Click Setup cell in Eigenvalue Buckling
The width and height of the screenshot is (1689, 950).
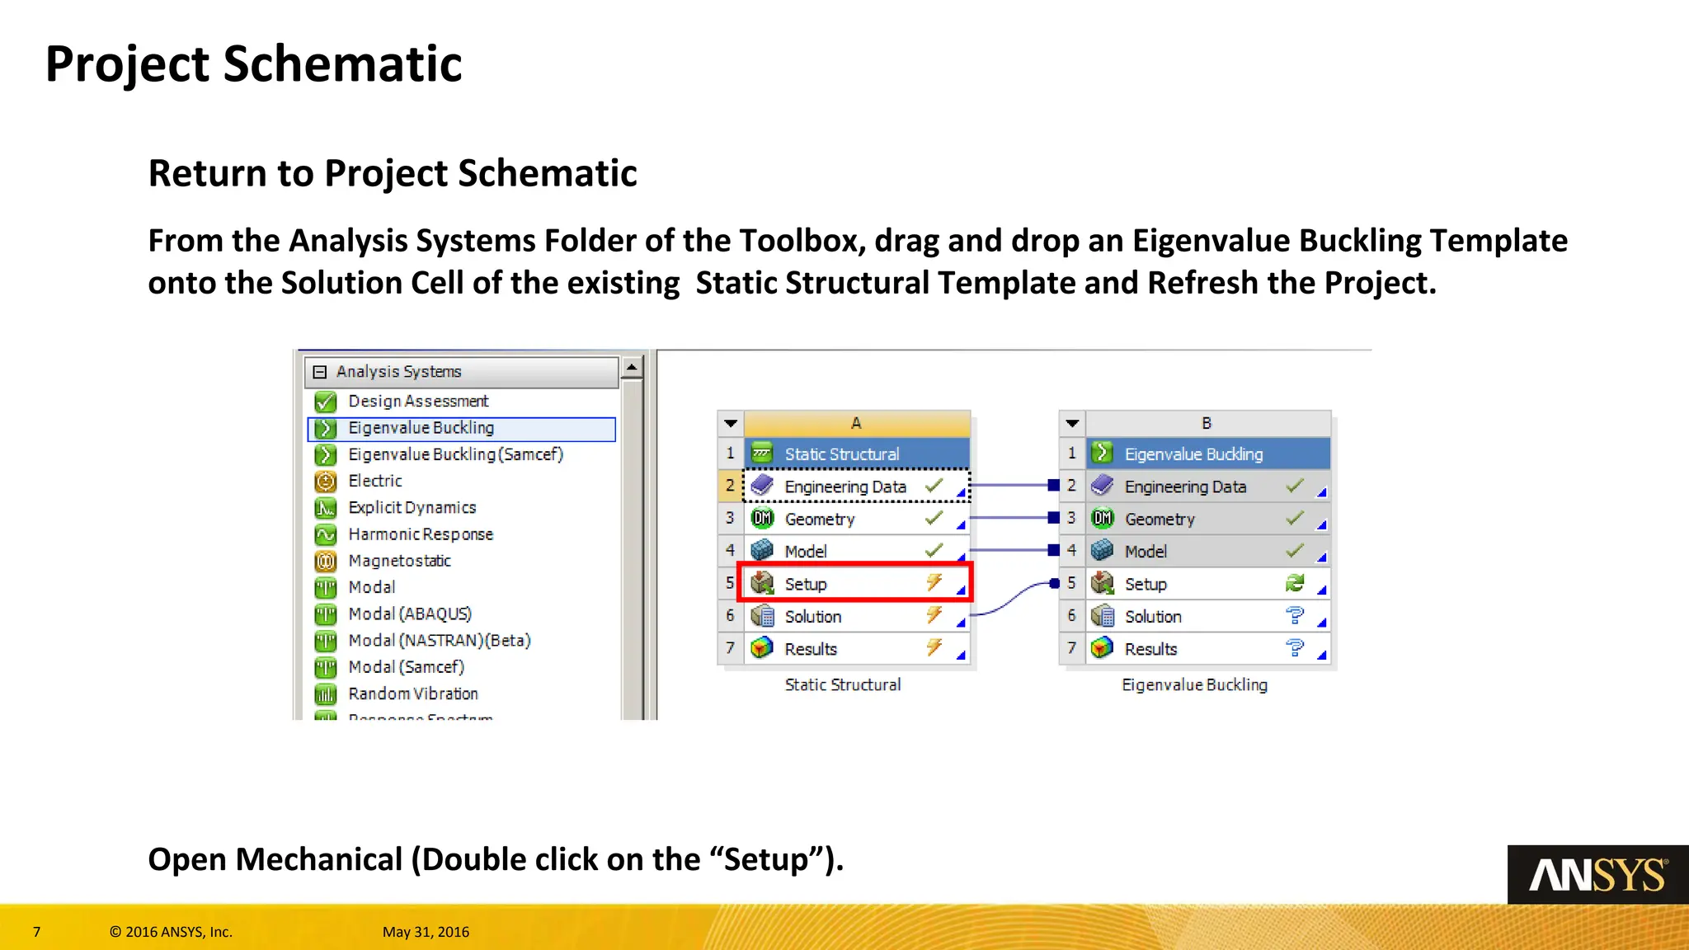[x=1145, y=584]
